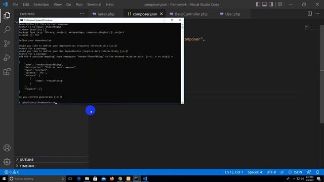Click the editor minimap
Viewport: 324px width, 182px height.
pos(311,27)
